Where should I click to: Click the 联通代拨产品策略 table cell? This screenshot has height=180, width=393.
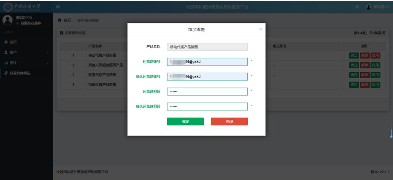pyautogui.click(x=102, y=75)
